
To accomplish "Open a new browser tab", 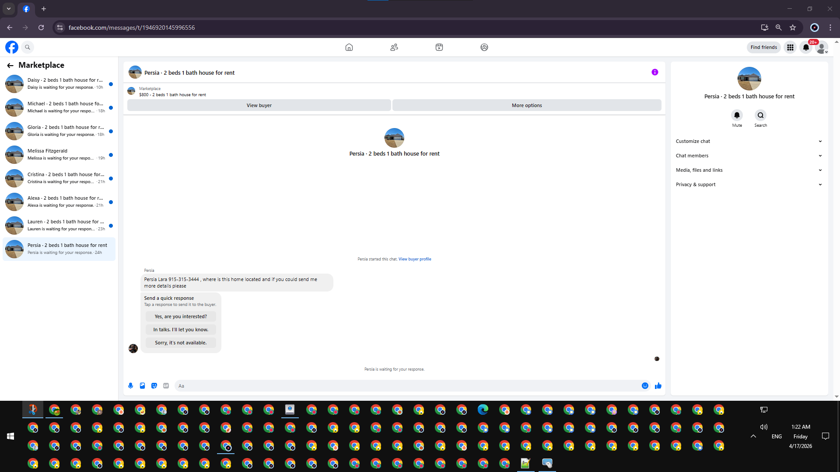I will click(x=44, y=9).
